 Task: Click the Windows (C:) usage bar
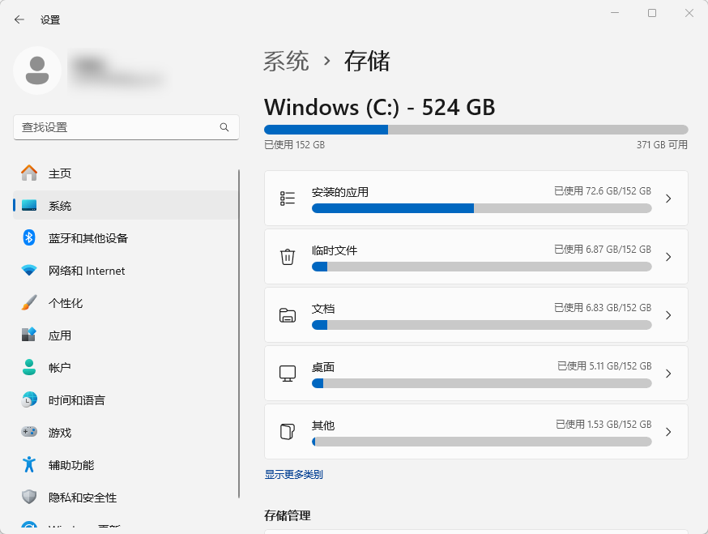pos(476,130)
